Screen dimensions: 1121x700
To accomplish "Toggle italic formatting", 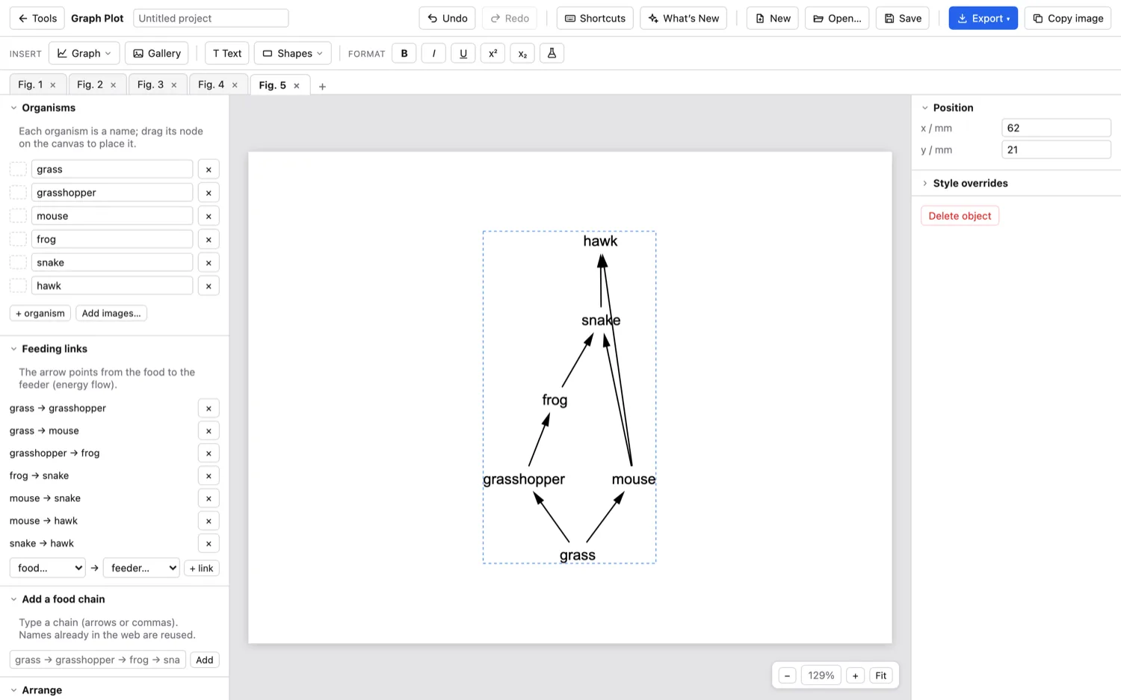I will 433,53.
